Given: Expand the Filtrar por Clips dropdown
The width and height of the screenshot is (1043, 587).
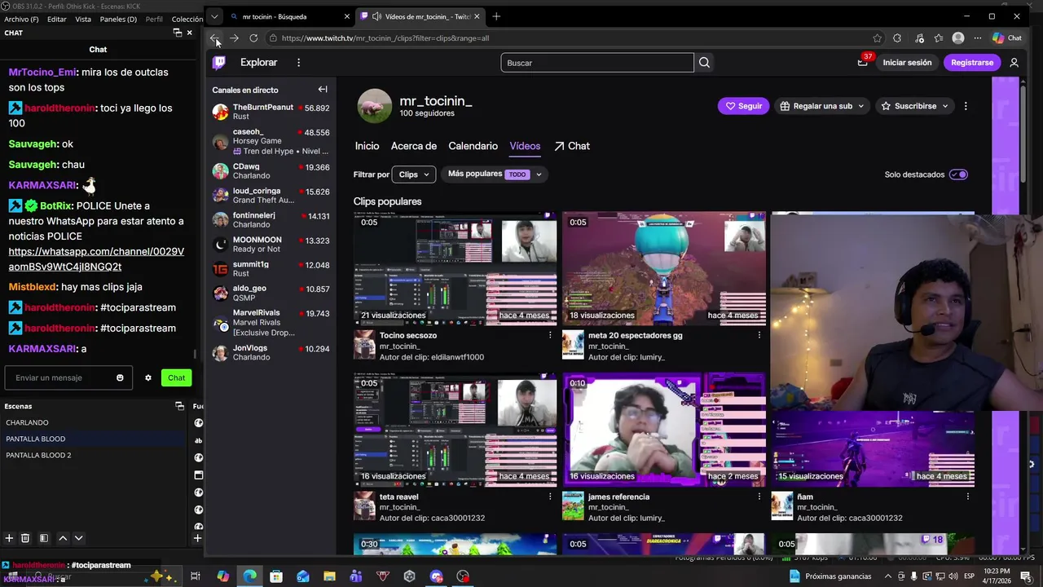Looking at the screenshot, I should point(415,174).
